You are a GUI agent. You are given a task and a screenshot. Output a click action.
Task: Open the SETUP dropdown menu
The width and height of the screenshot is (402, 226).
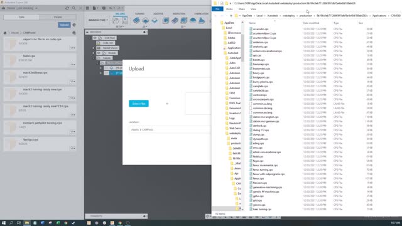[x=120, y=26]
